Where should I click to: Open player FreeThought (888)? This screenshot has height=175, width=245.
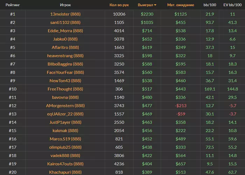click(65, 89)
